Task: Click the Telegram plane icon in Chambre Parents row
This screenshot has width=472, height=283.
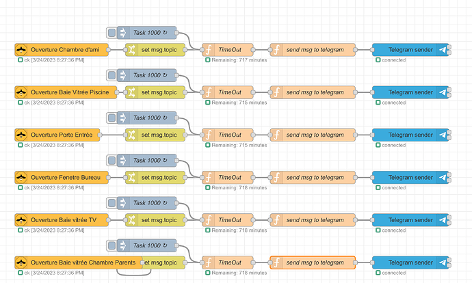Action: point(443,263)
